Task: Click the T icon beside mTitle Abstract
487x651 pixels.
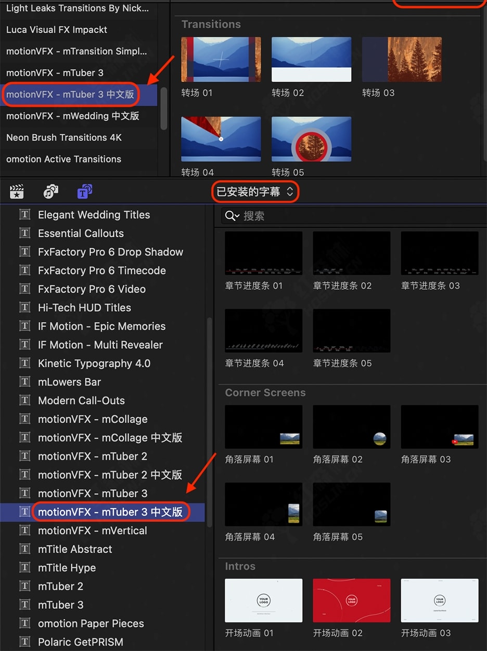Action: click(24, 549)
